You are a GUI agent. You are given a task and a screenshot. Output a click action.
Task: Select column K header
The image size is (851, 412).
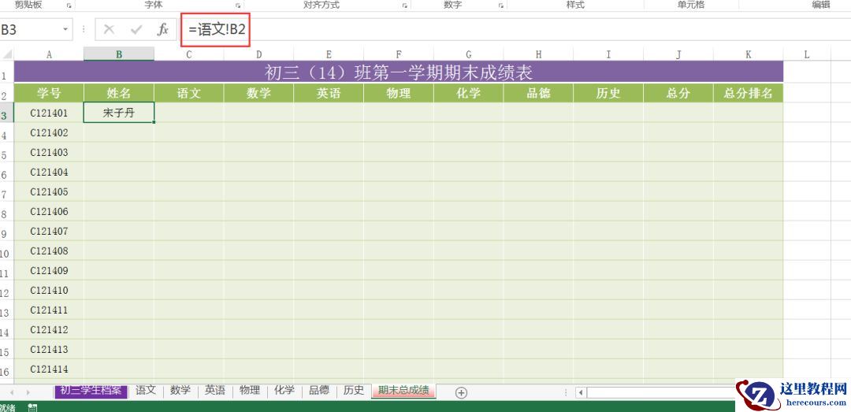[749, 54]
